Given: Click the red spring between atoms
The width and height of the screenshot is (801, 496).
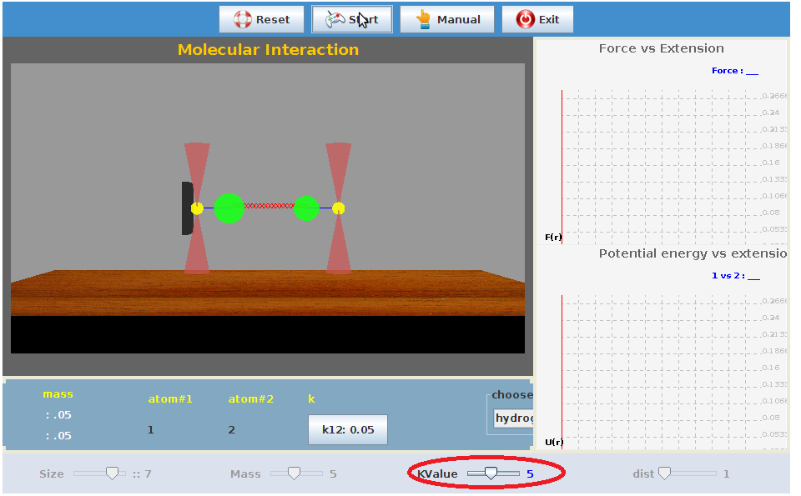Looking at the screenshot, I should point(269,206).
